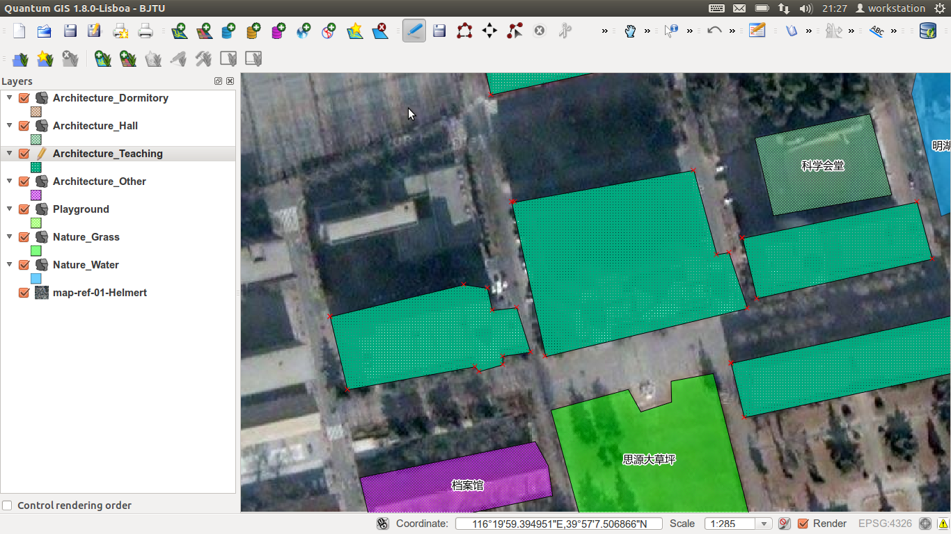
Task: Toggle the Nature_Water layer checkbox
Action: pos(24,265)
